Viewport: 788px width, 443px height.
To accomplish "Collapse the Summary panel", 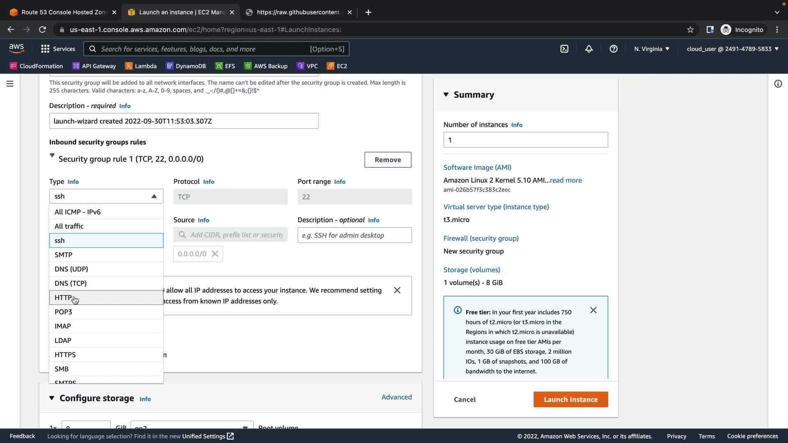I will [446, 95].
